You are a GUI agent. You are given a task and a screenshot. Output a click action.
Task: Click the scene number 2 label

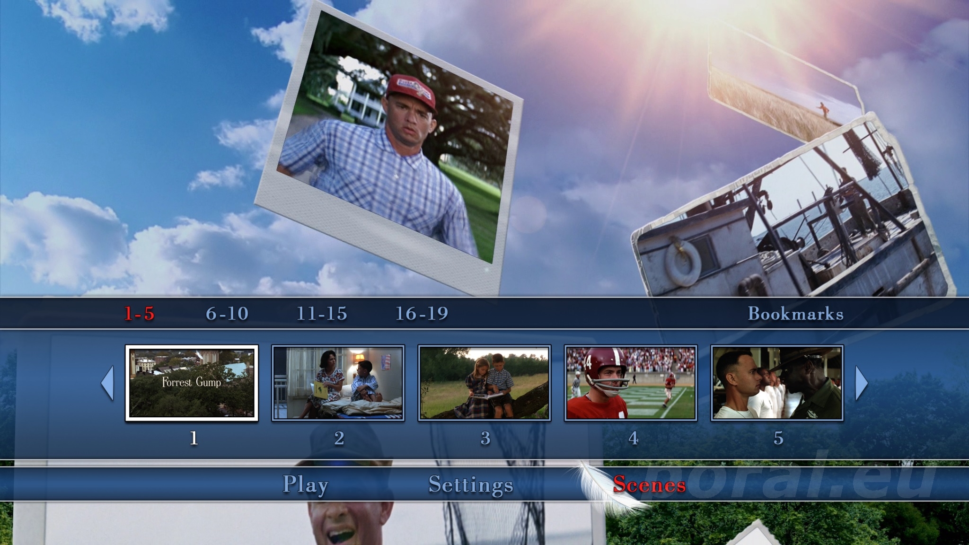pyautogui.click(x=339, y=439)
